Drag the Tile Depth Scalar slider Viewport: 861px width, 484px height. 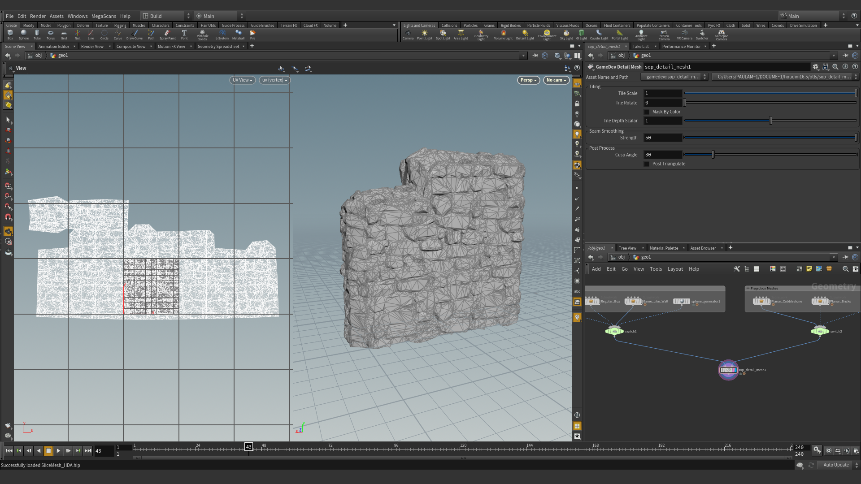[770, 121]
